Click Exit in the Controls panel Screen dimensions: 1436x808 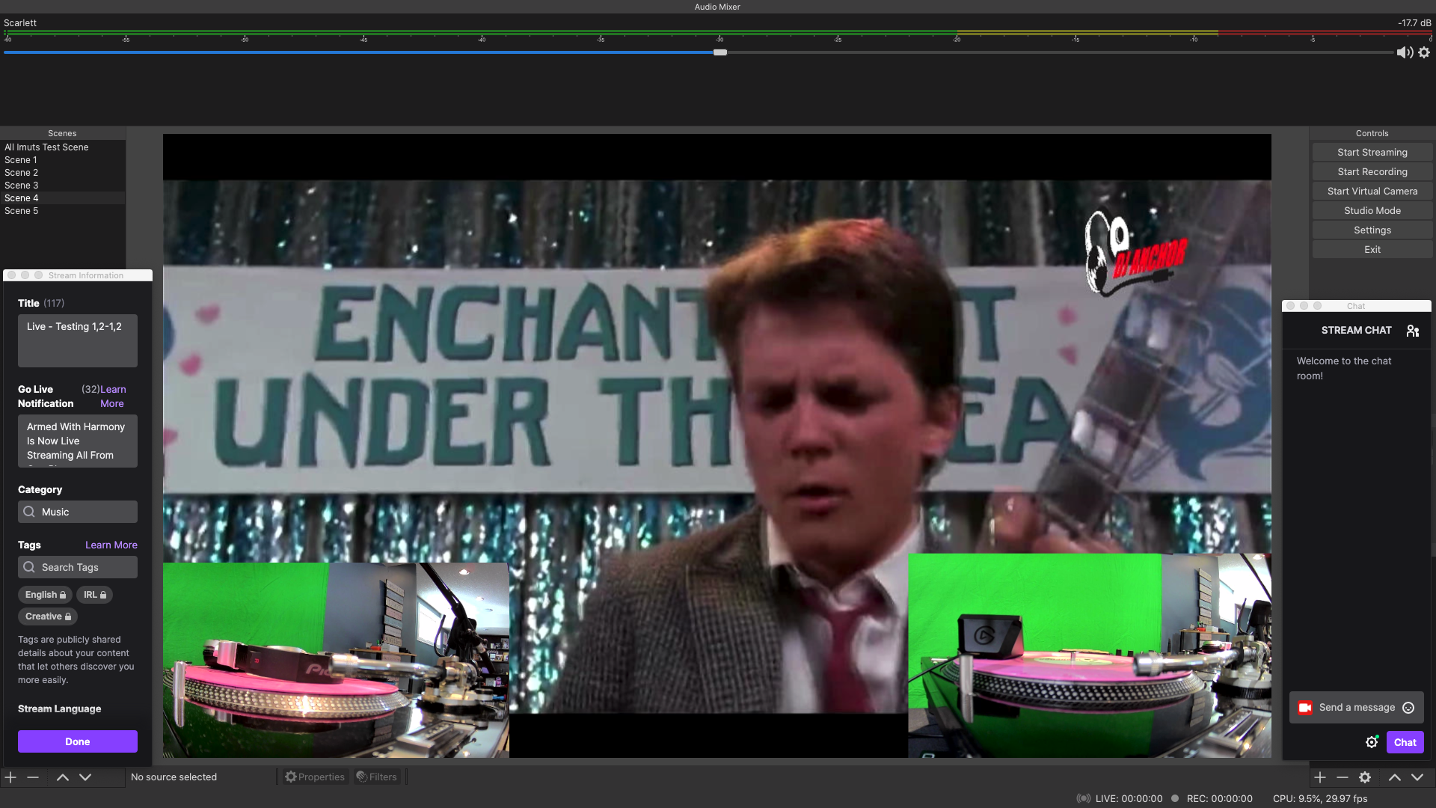point(1372,249)
